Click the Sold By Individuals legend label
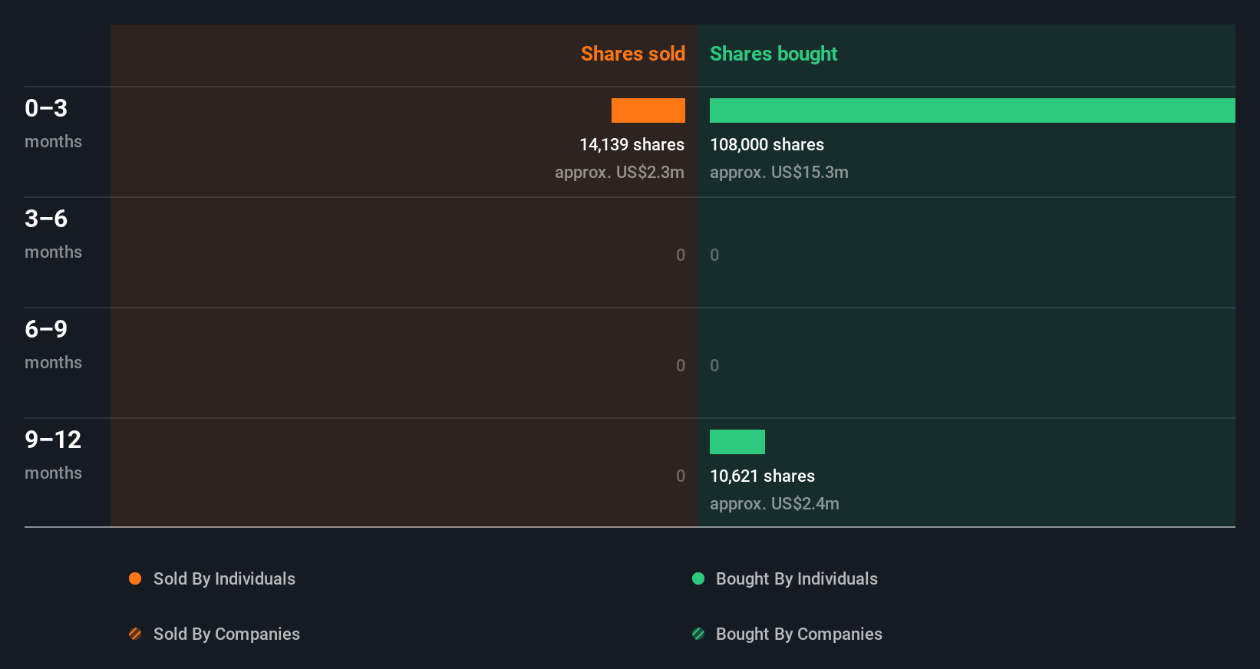Viewport: 1260px width, 669px height. (224, 578)
